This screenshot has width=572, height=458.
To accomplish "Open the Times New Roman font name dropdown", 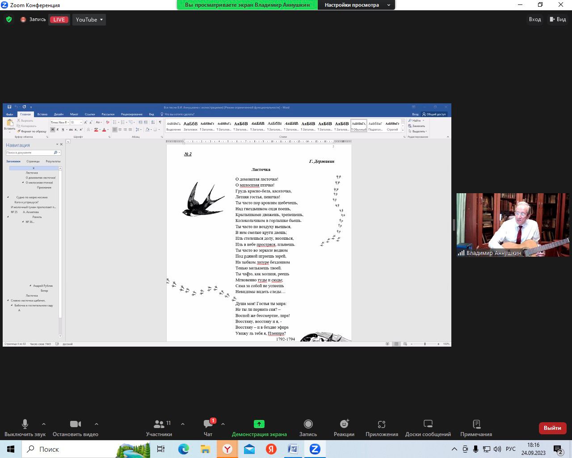I will click(x=68, y=122).
